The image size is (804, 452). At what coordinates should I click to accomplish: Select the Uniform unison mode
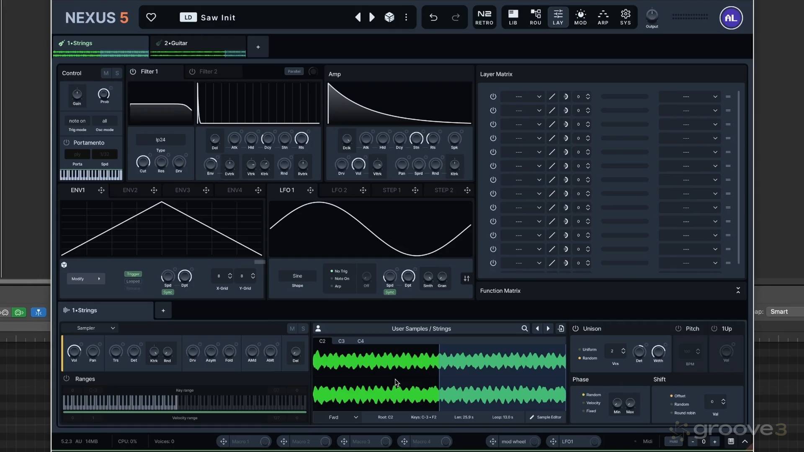(x=587, y=349)
